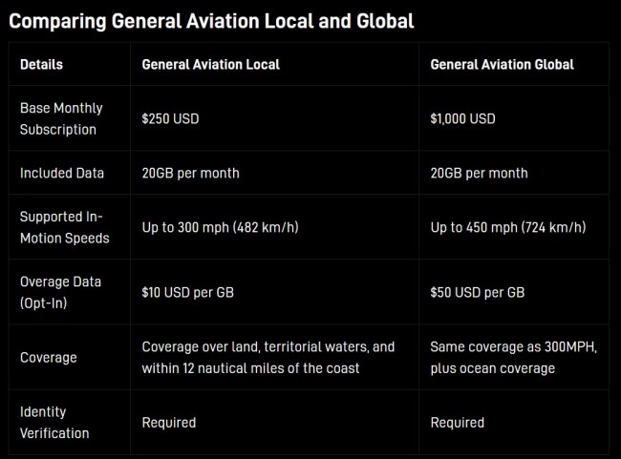Viewport: 621px width, 459px height.
Task: Click the 'Coverage' row label
Action: [48, 358]
